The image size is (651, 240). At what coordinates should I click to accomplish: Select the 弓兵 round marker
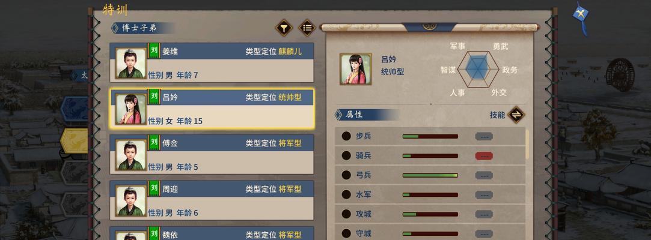[346, 175]
